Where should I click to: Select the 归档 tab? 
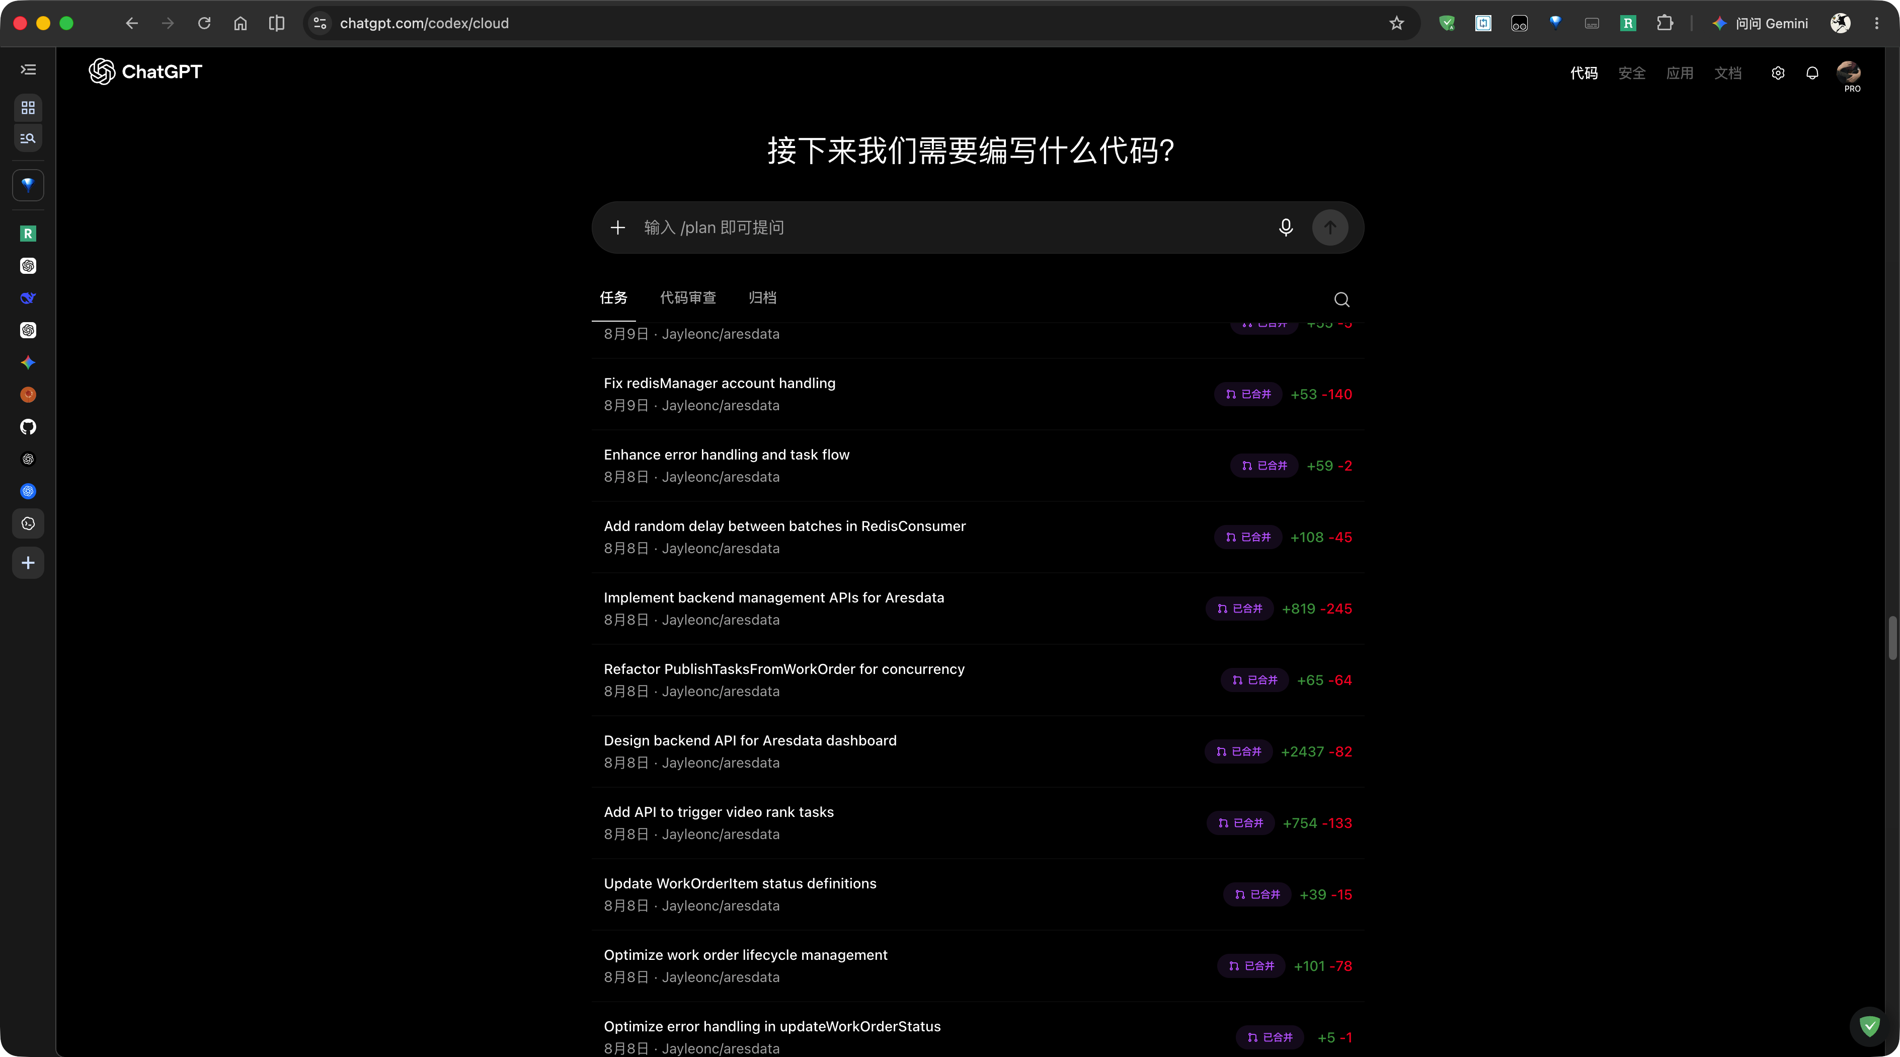pos(763,298)
